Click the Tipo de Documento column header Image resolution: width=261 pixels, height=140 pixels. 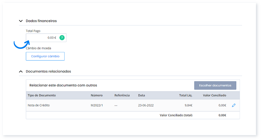pos(42,96)
